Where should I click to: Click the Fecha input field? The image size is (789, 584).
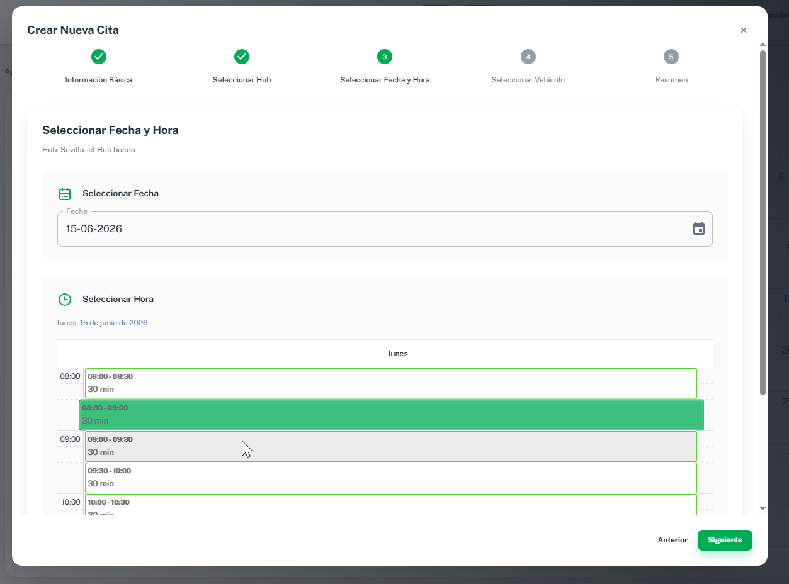pyautogui.click(x=385, y=229)
